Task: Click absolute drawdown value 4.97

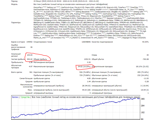Action: pyautogui.click(x=30, y=66)
